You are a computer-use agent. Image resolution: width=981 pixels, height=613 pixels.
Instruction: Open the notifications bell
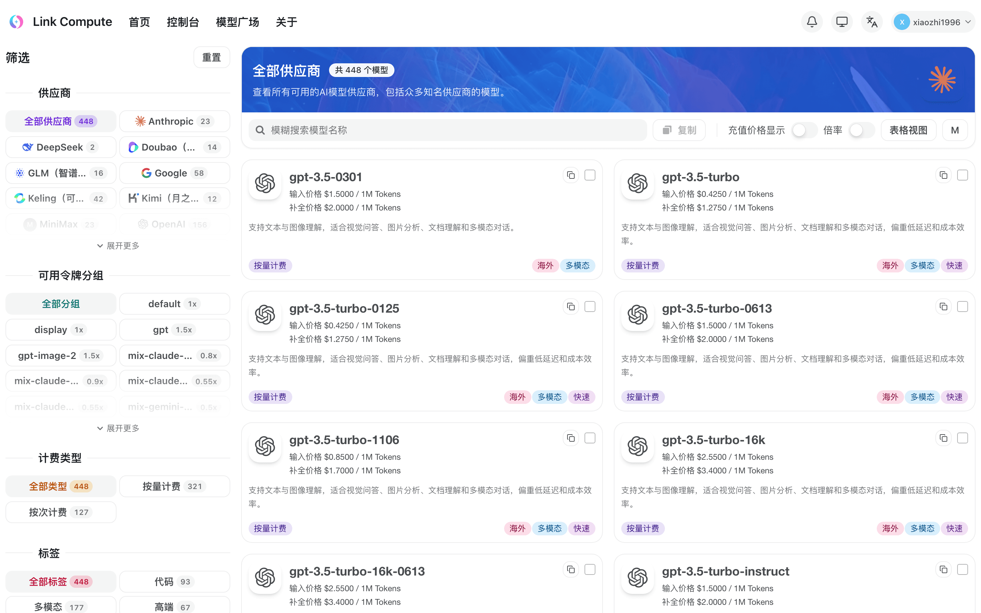point(812,22)
